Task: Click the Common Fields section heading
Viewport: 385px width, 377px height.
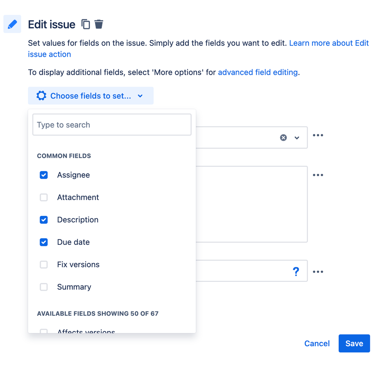Action: coord(64,156)
